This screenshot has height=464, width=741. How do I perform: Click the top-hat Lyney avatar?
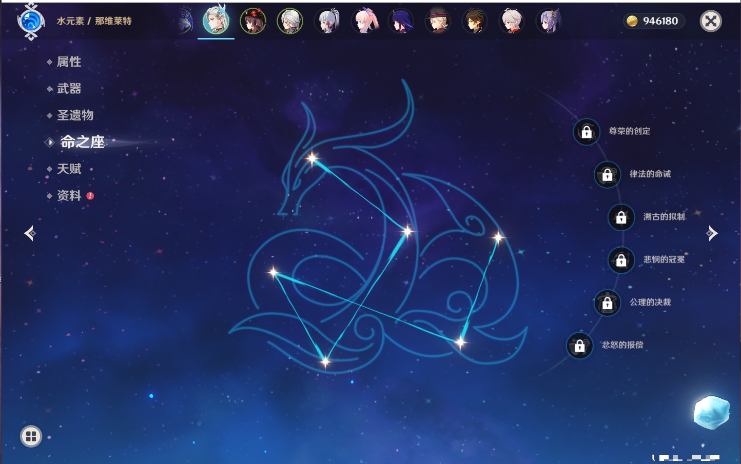click(438, 22)
